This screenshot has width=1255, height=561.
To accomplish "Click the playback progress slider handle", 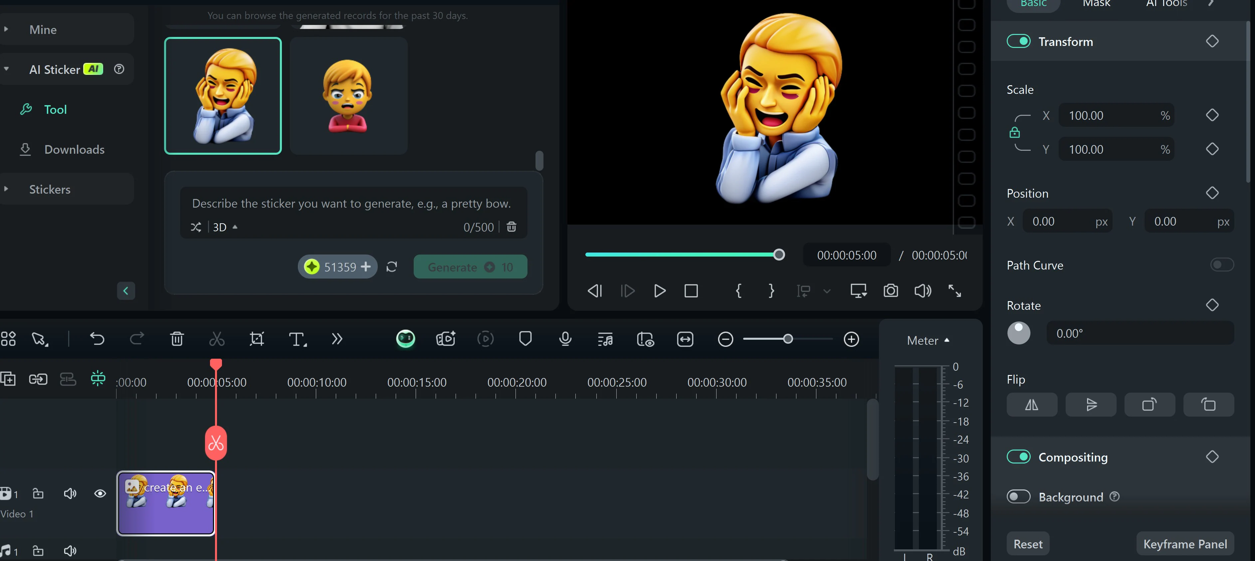I will point(779,255).
